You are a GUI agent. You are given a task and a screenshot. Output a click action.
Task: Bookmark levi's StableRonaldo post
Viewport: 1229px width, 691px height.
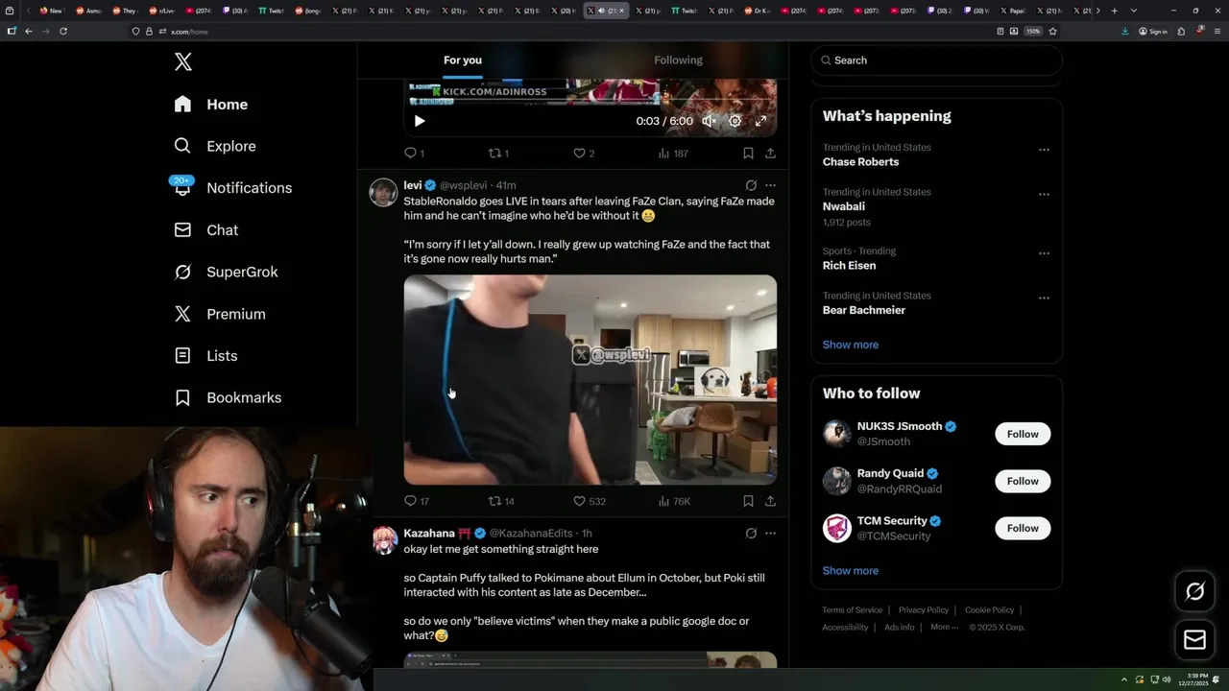tap(748, 501)
